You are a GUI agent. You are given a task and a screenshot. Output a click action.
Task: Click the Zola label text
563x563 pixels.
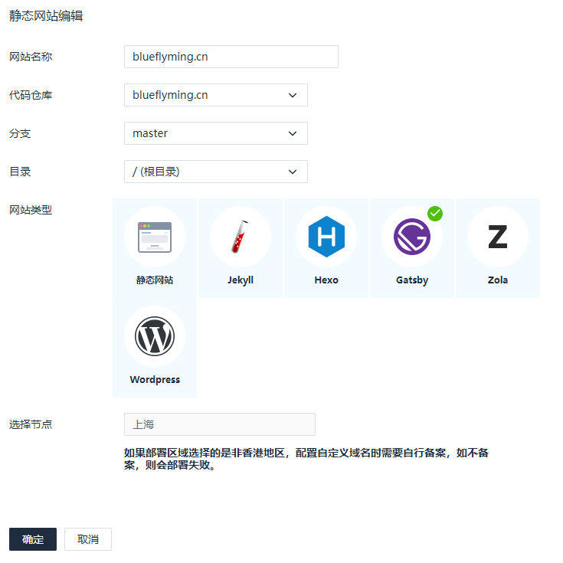(498, 280)
